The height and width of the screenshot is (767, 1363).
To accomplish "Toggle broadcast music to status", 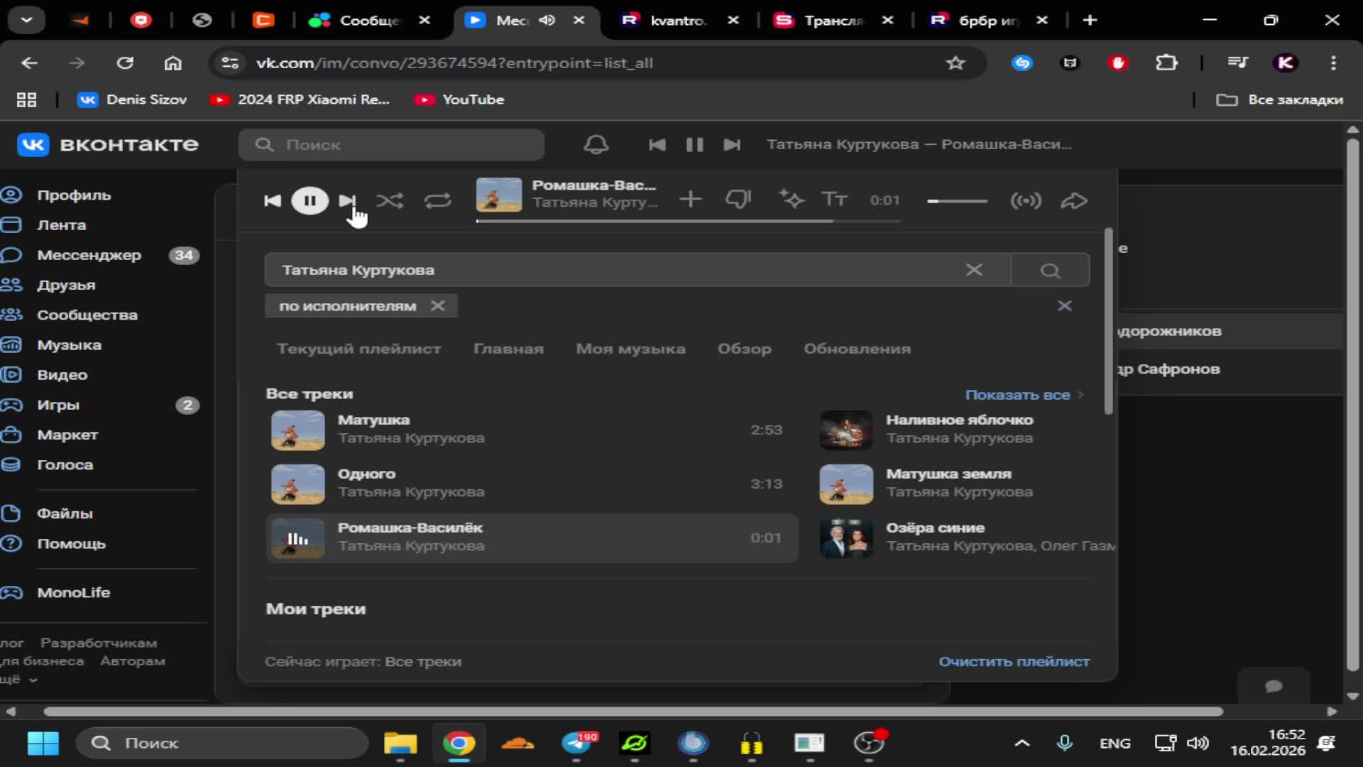I will click(x=1026, y=201).
